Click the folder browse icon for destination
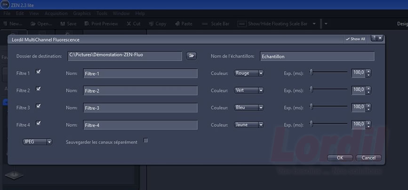This screenshot has height=190, width=408. [191, 56]
